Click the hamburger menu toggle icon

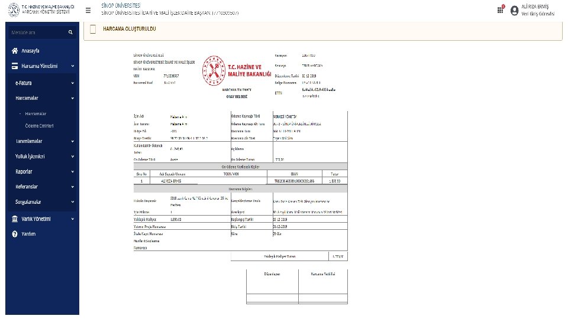[x=88, y=11]
